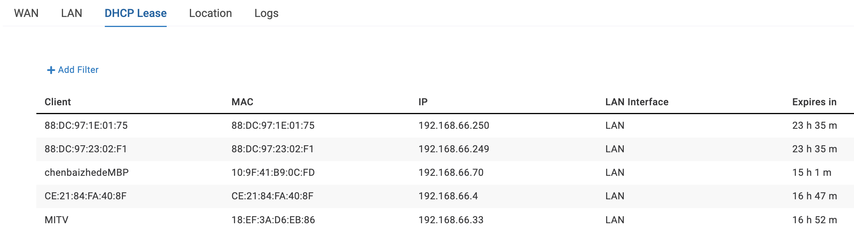Open the LAN tab
854x229 pixels.
(72, 13)
